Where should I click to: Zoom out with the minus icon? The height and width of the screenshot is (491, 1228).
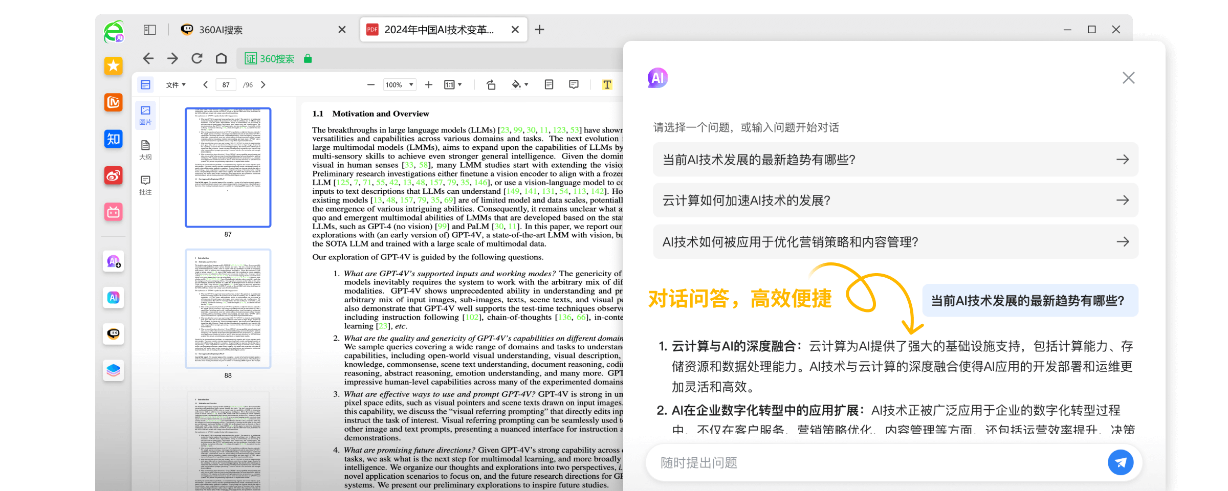point(370,84)
